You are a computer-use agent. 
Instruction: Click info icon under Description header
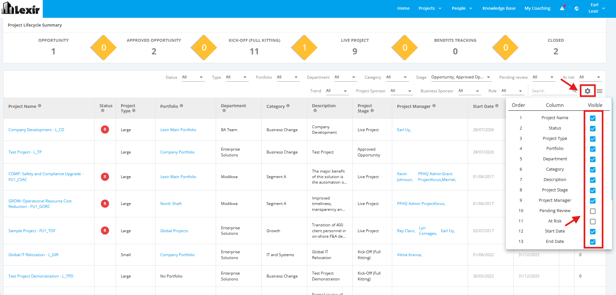(x=315, y=110)
